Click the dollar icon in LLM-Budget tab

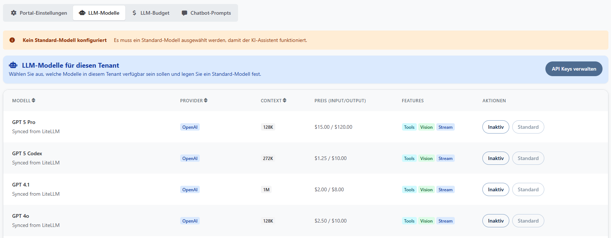pos(134,13)
